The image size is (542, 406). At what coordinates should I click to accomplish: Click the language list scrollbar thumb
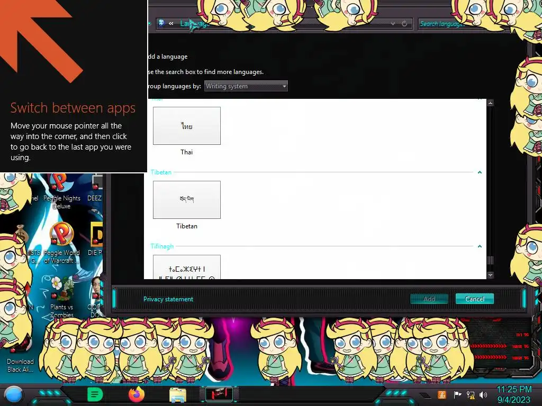point(490,260)
